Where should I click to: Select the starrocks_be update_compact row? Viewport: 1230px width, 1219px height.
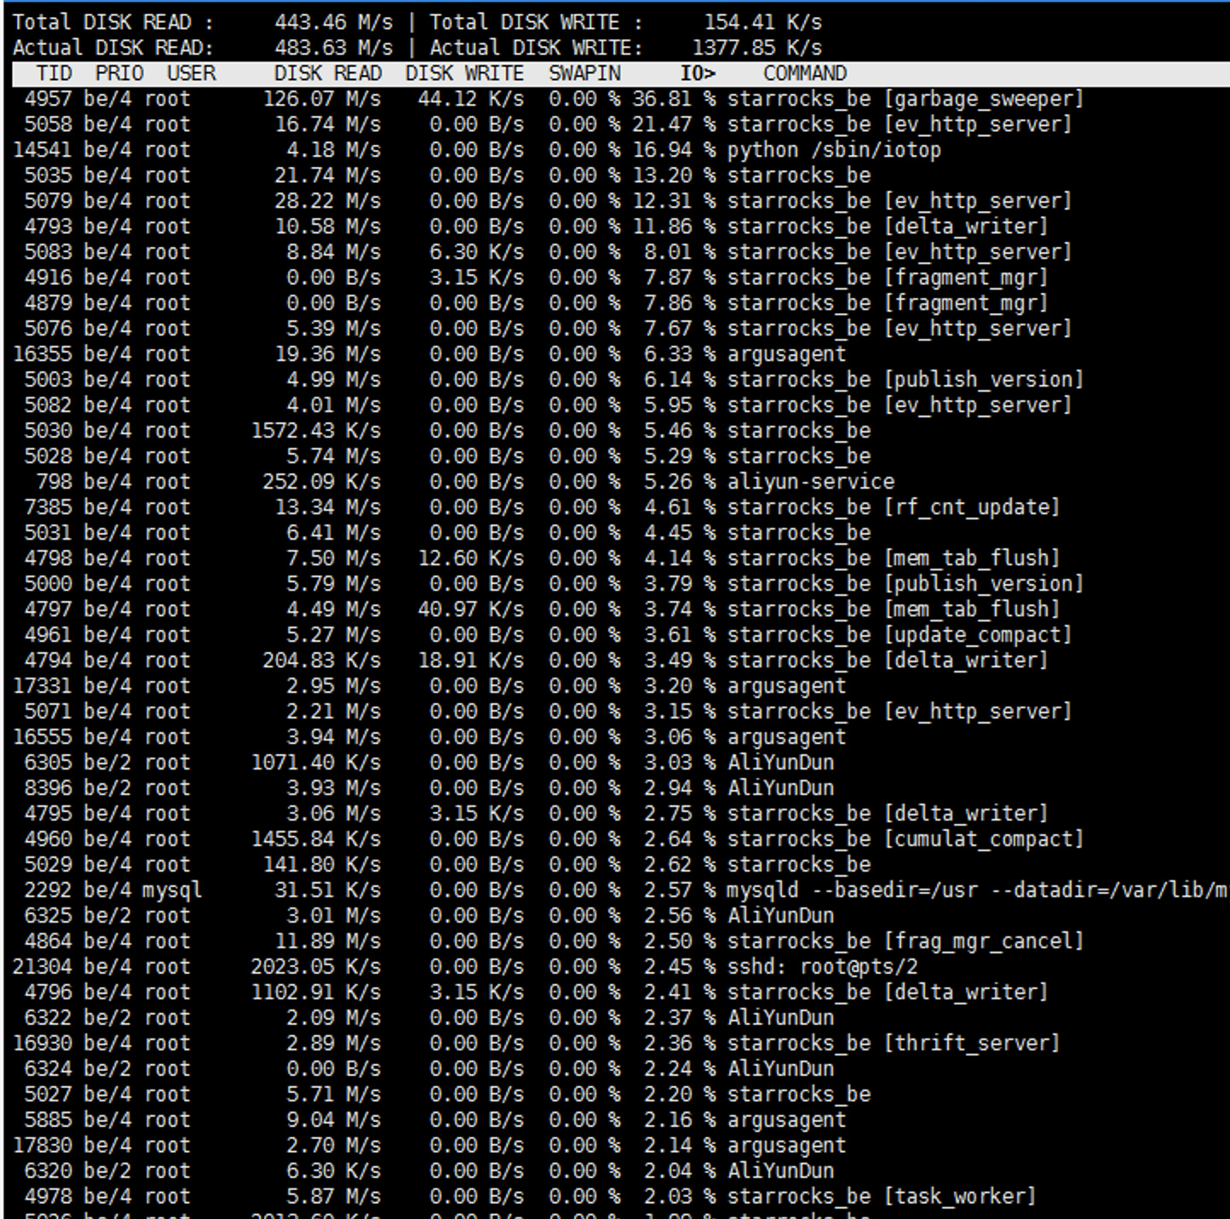click(x=899, y=635)
